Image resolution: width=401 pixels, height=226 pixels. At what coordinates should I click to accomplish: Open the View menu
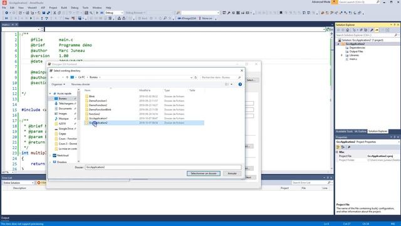coord(21,8)
